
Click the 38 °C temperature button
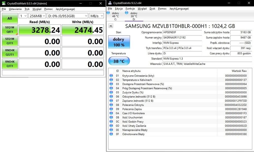119,61
